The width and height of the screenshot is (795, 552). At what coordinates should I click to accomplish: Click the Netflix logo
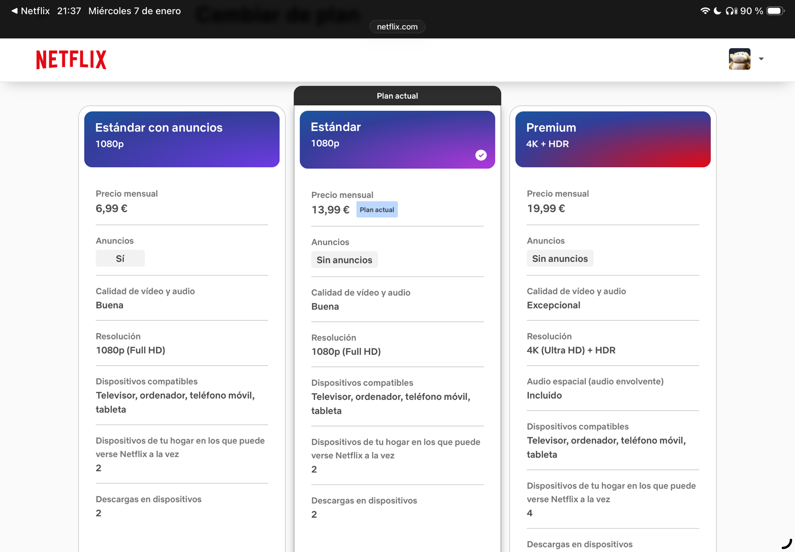pos(71,60)
